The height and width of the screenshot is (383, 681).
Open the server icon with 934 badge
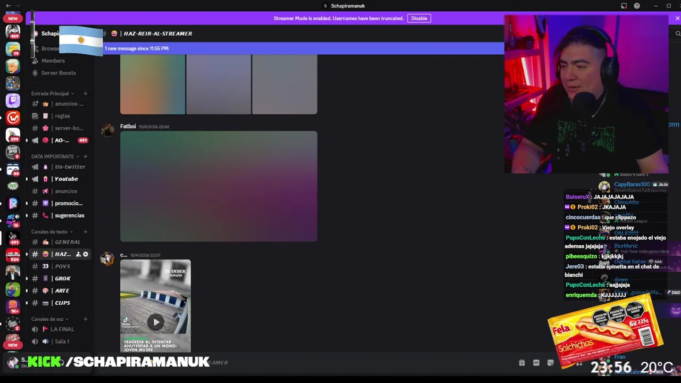point(13,255)
